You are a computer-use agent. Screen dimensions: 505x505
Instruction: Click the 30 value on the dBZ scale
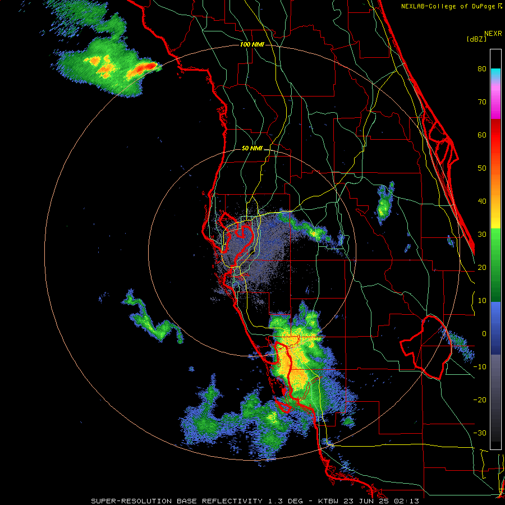[482, 234]
